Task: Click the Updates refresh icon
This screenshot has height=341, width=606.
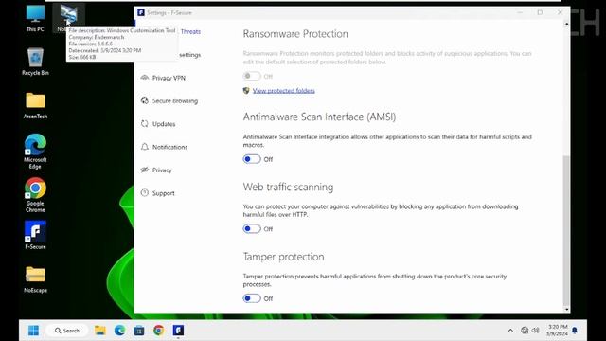Action: pyautogui.click(x=145, y=124)
